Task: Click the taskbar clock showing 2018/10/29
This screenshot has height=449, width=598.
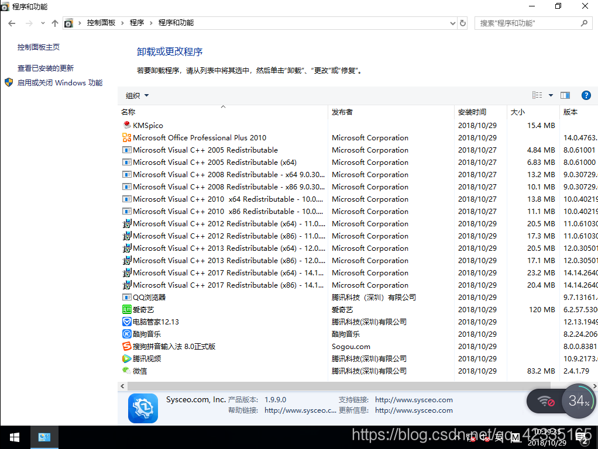Action: click(547, 437)
